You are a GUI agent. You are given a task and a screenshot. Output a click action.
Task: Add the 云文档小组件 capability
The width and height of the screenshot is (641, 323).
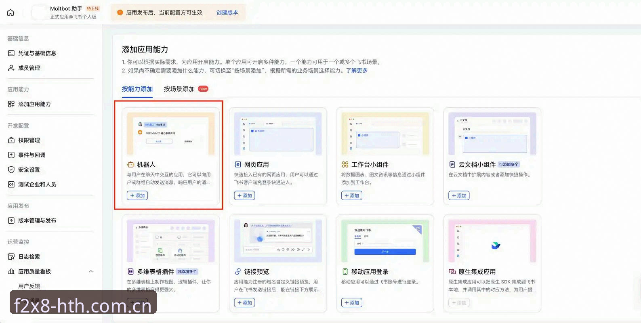[459, 196]
